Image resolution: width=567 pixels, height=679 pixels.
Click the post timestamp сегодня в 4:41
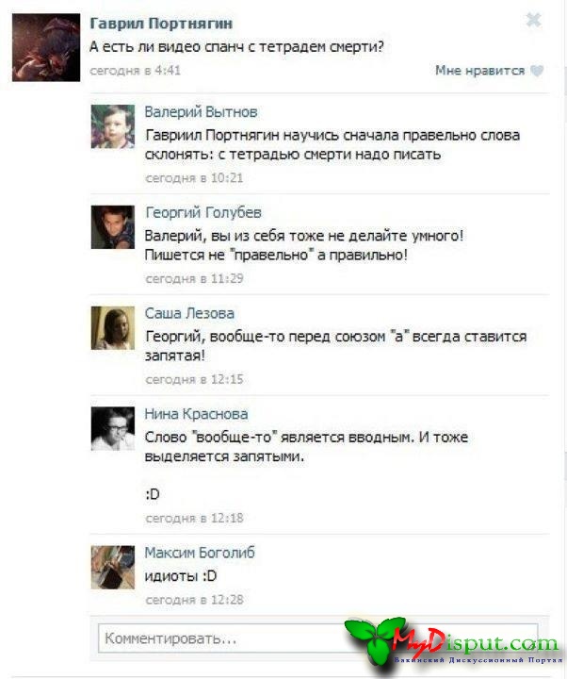(x=135, y=71)
